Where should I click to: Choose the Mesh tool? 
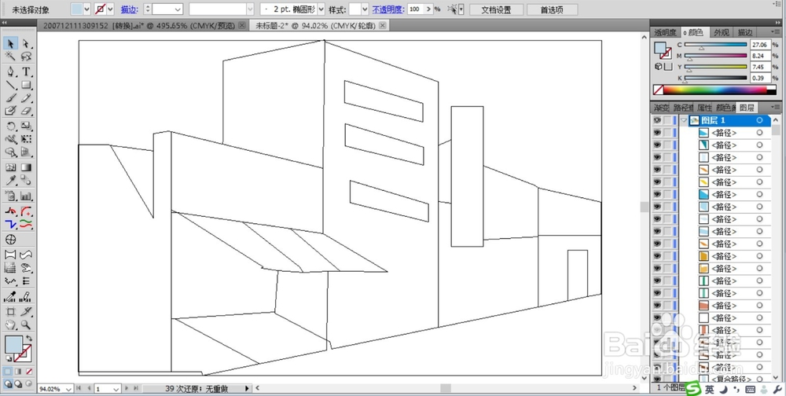(x=10, y=167)
